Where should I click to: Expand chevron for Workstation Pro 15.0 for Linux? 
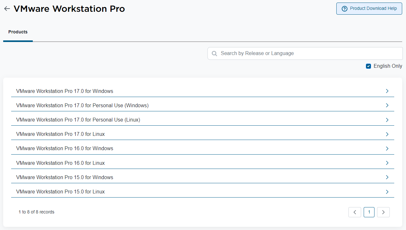(x=387, y=192)
